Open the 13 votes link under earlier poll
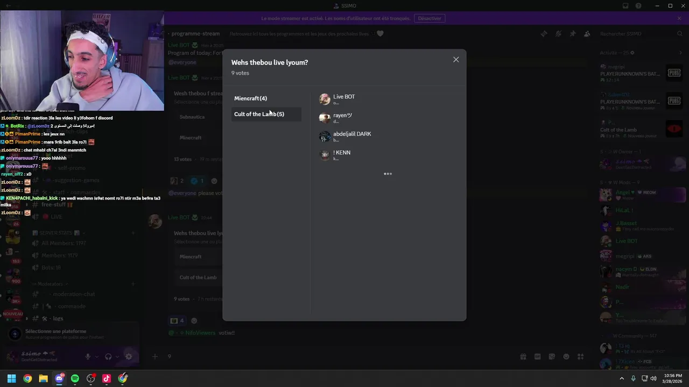 (183, 159)
